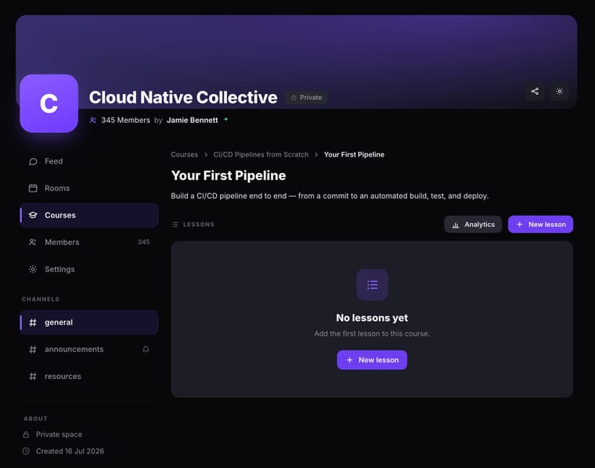Click the clock icon beside Created 16 Jul 2026
This screenshot has height=468, width=595.
pyautogui.click(x=26, y=452)
